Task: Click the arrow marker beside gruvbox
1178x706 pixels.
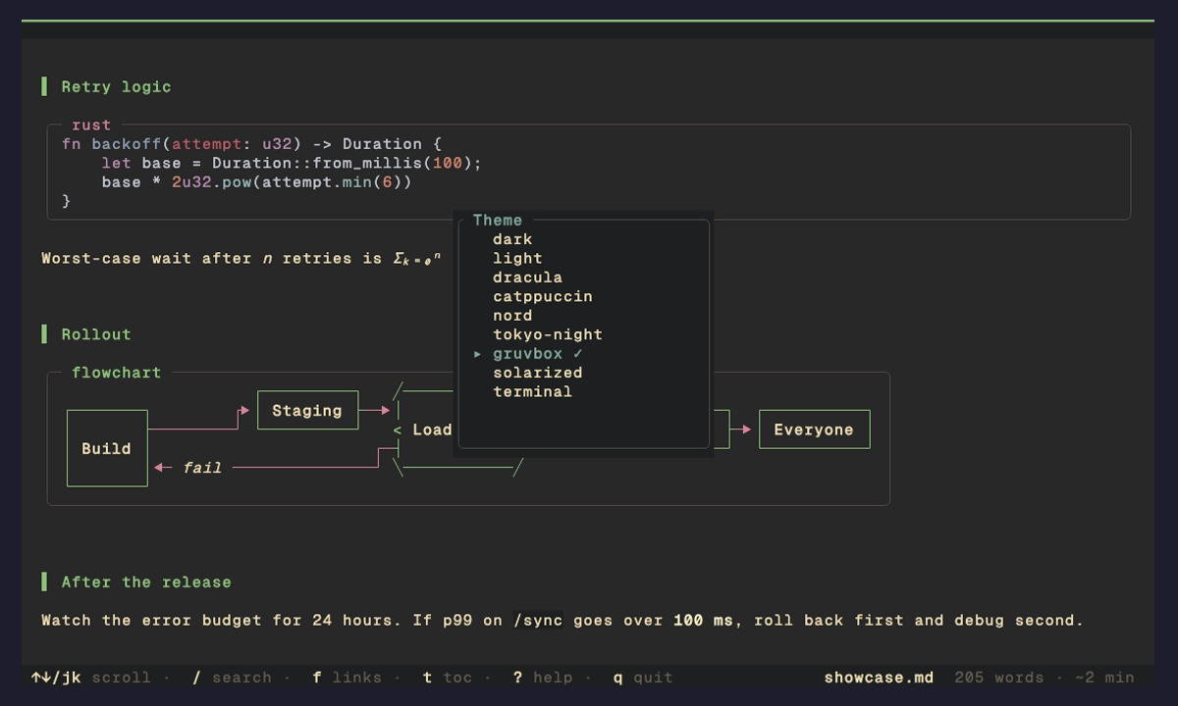Action: click(478, 354)
